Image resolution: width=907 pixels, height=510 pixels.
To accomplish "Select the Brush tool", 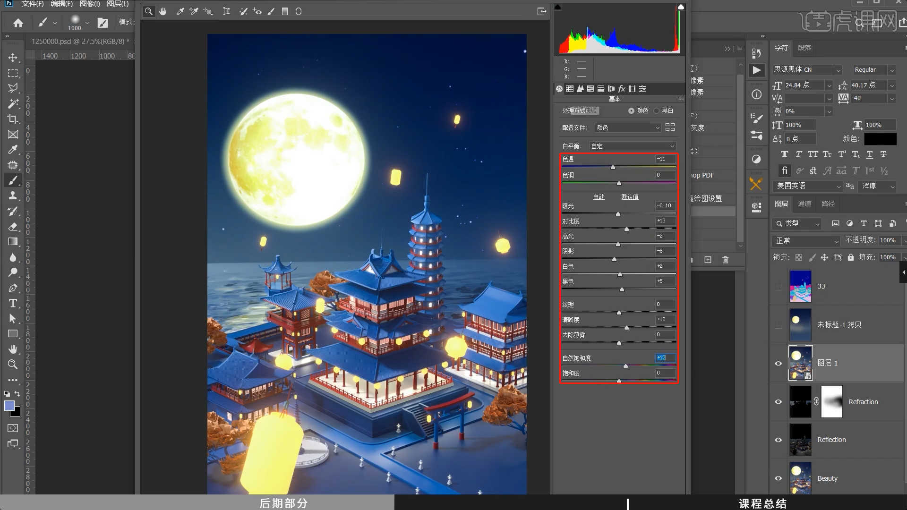I will (x=13, y=180).
